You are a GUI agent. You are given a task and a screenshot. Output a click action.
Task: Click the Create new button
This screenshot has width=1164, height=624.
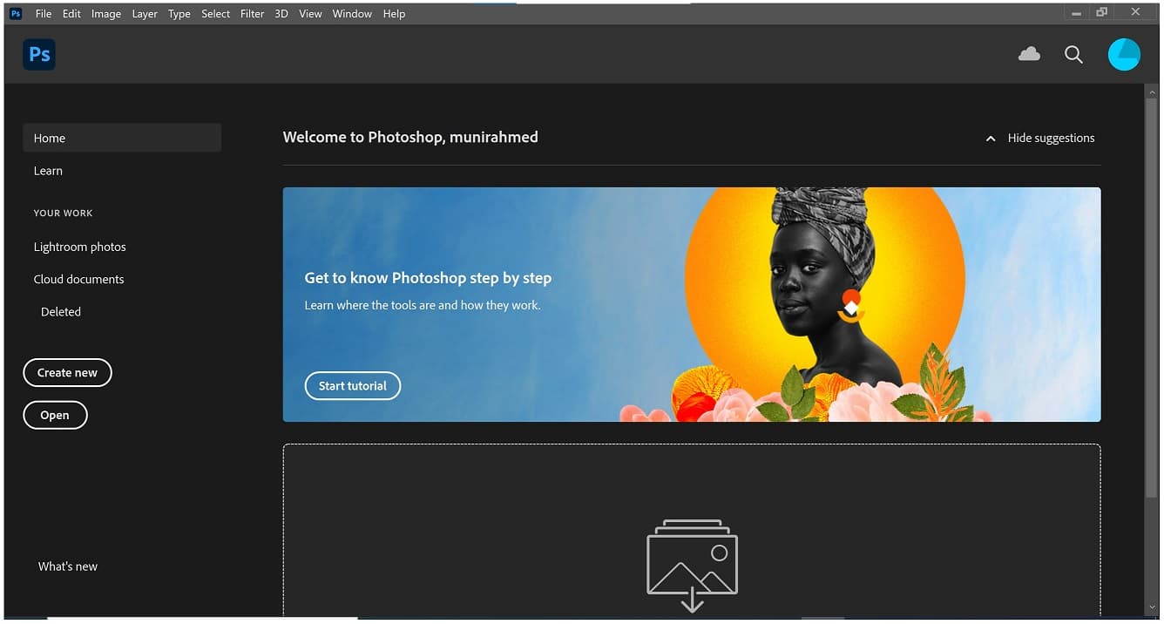tap(67, 372)
